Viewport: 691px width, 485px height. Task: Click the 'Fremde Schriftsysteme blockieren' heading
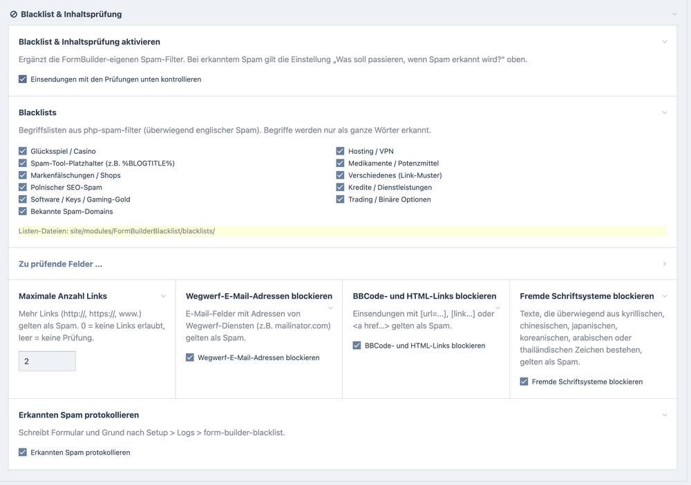point(587,296)
